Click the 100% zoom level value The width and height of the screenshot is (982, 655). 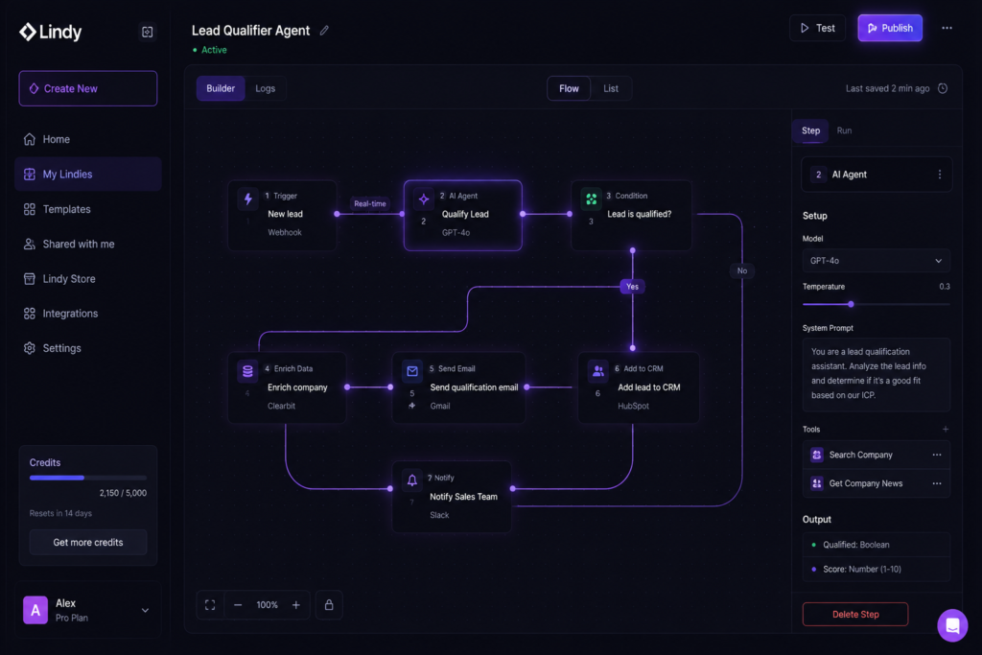(267, 605)
